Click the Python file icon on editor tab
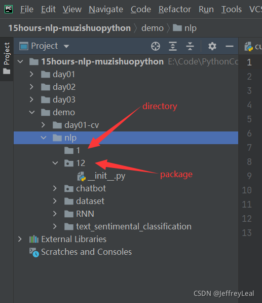 pos(248,47)
